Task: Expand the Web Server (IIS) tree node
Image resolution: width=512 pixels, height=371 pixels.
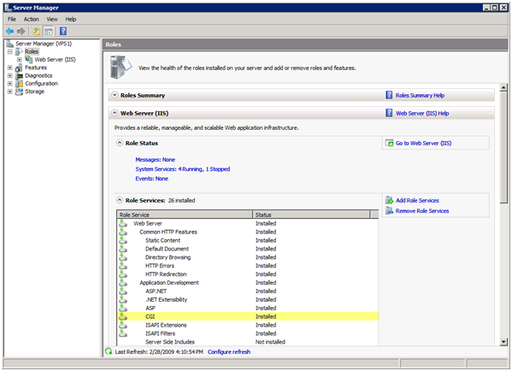Action: (x=20, y=60)
